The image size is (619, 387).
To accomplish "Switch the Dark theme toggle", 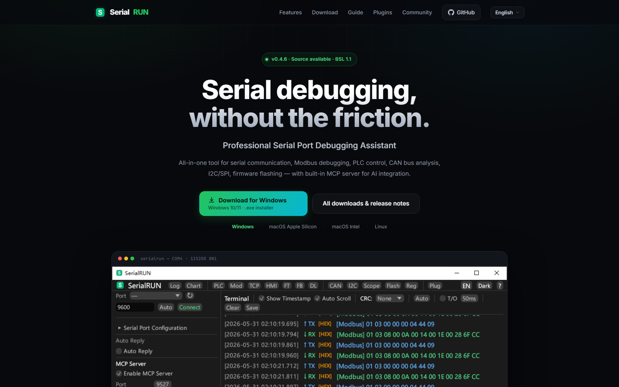I will pyautogui.click(x=484, y=286).
